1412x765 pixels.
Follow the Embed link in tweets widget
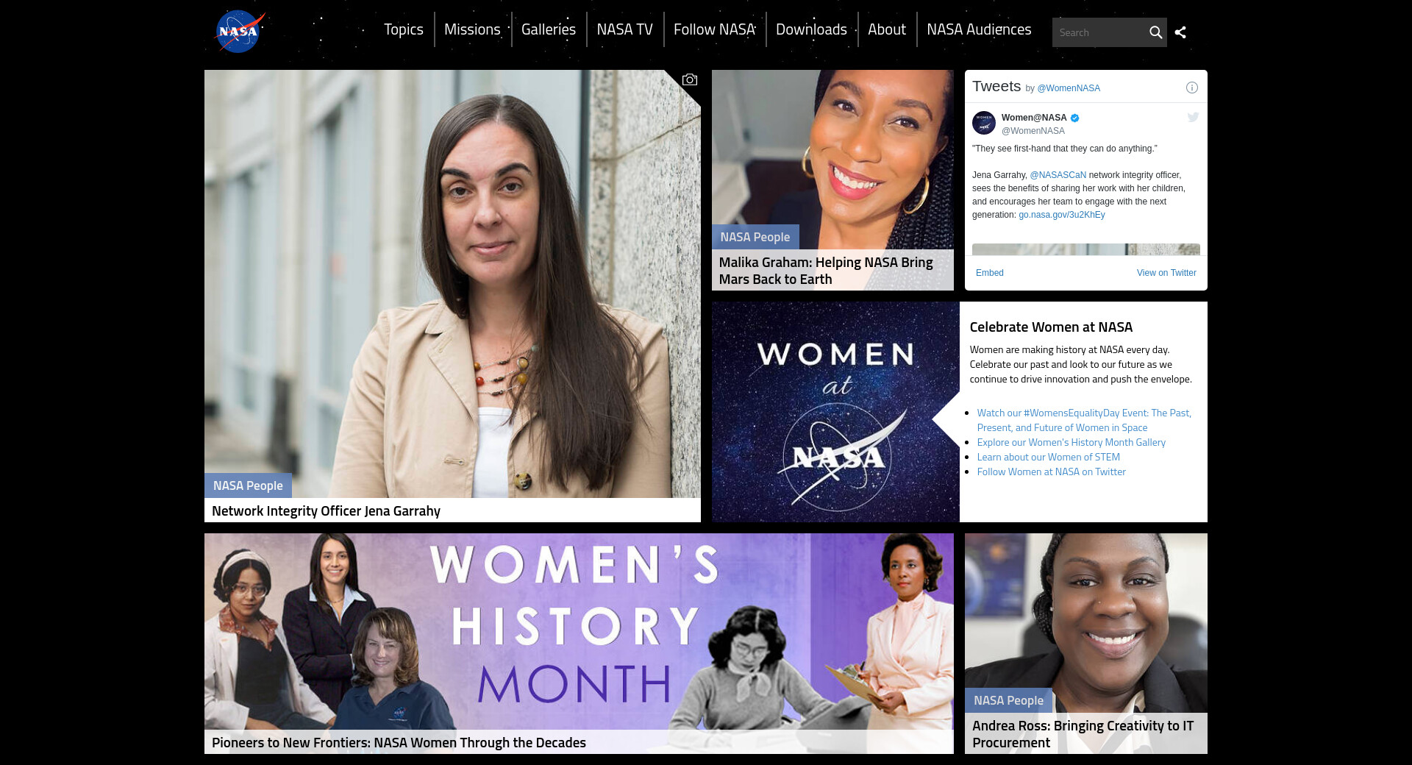989,273
